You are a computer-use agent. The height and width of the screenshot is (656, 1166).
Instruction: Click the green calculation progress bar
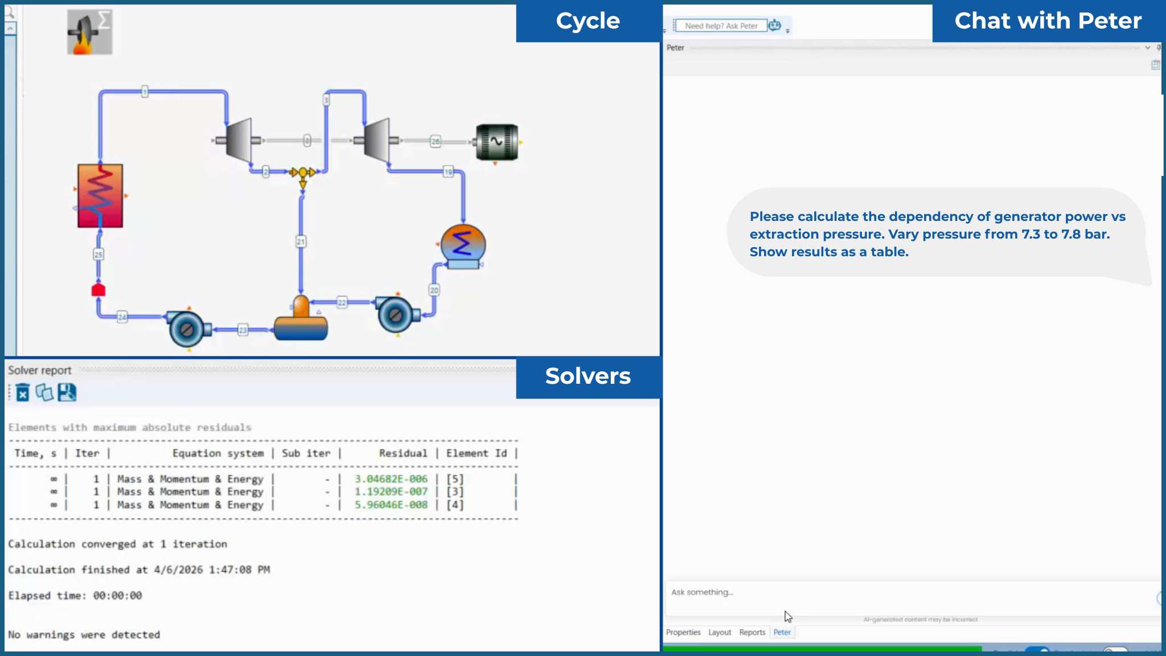click(823, 649)
